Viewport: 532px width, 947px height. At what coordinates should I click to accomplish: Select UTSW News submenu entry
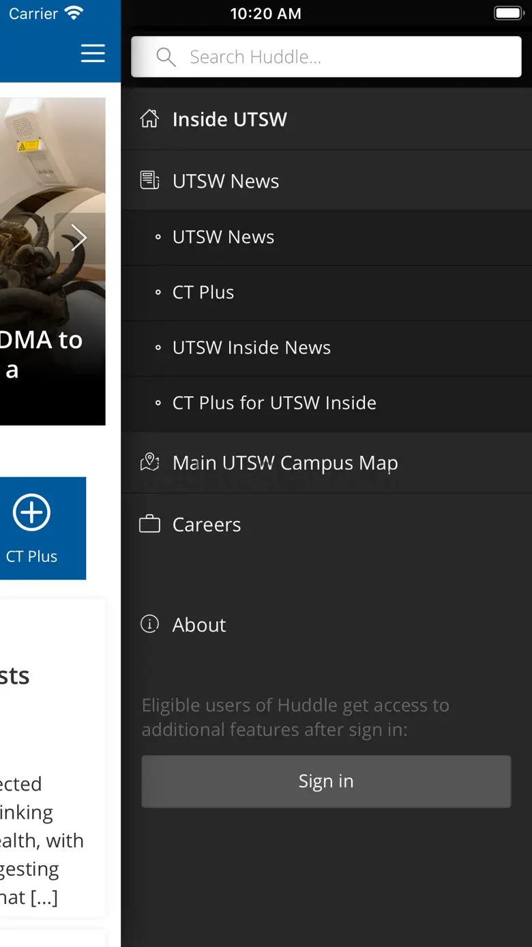pos(326,237)
